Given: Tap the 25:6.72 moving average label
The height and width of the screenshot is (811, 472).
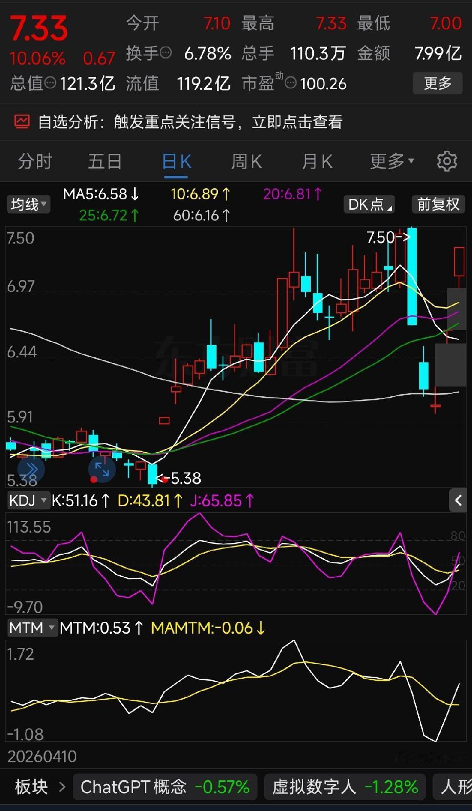Looking at the screenshot, I should [110, 215].
